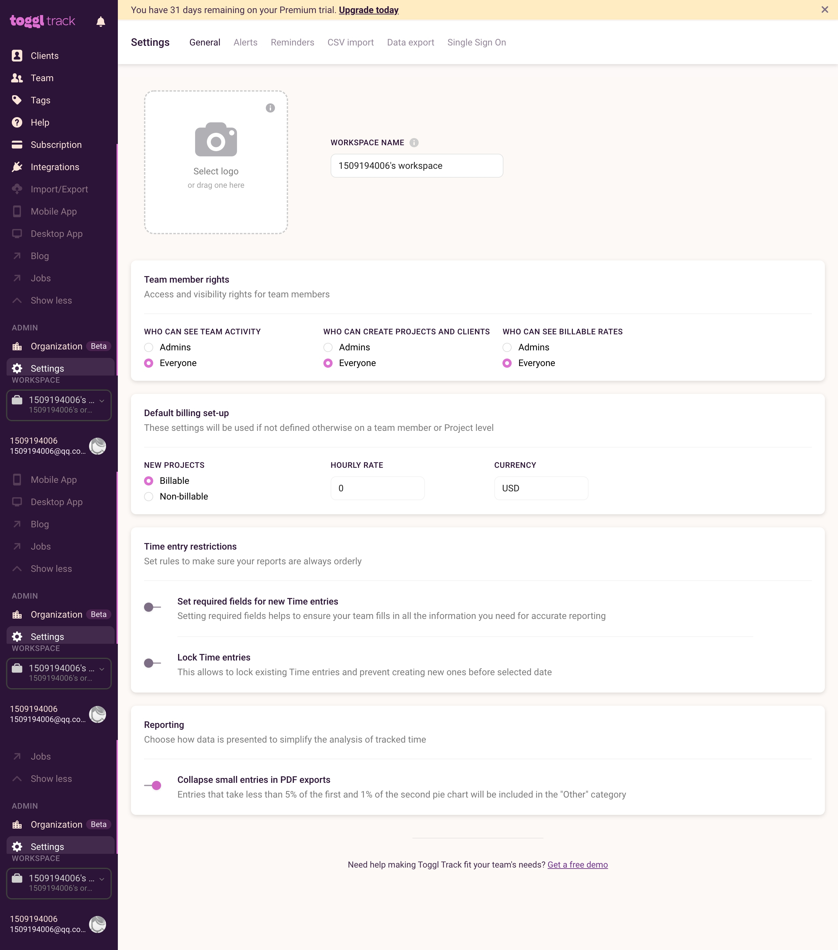Open the Currency USD dropdown
Viewport: 838px width, 950px height.
point(541,488)
